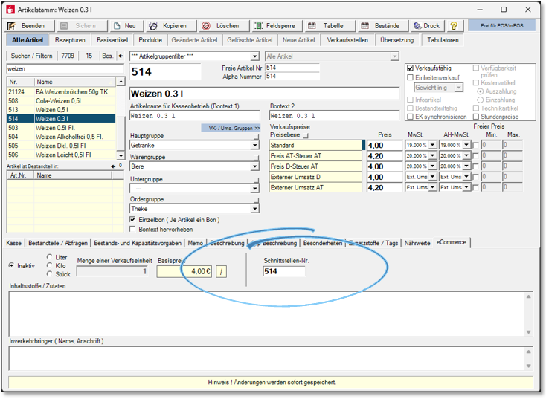Open the Warengruppe Biere dropdown

255,167
